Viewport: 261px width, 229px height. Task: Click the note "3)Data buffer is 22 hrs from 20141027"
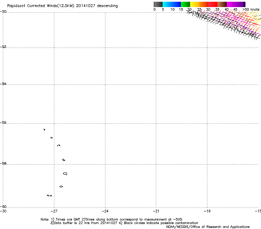[84, 223]
